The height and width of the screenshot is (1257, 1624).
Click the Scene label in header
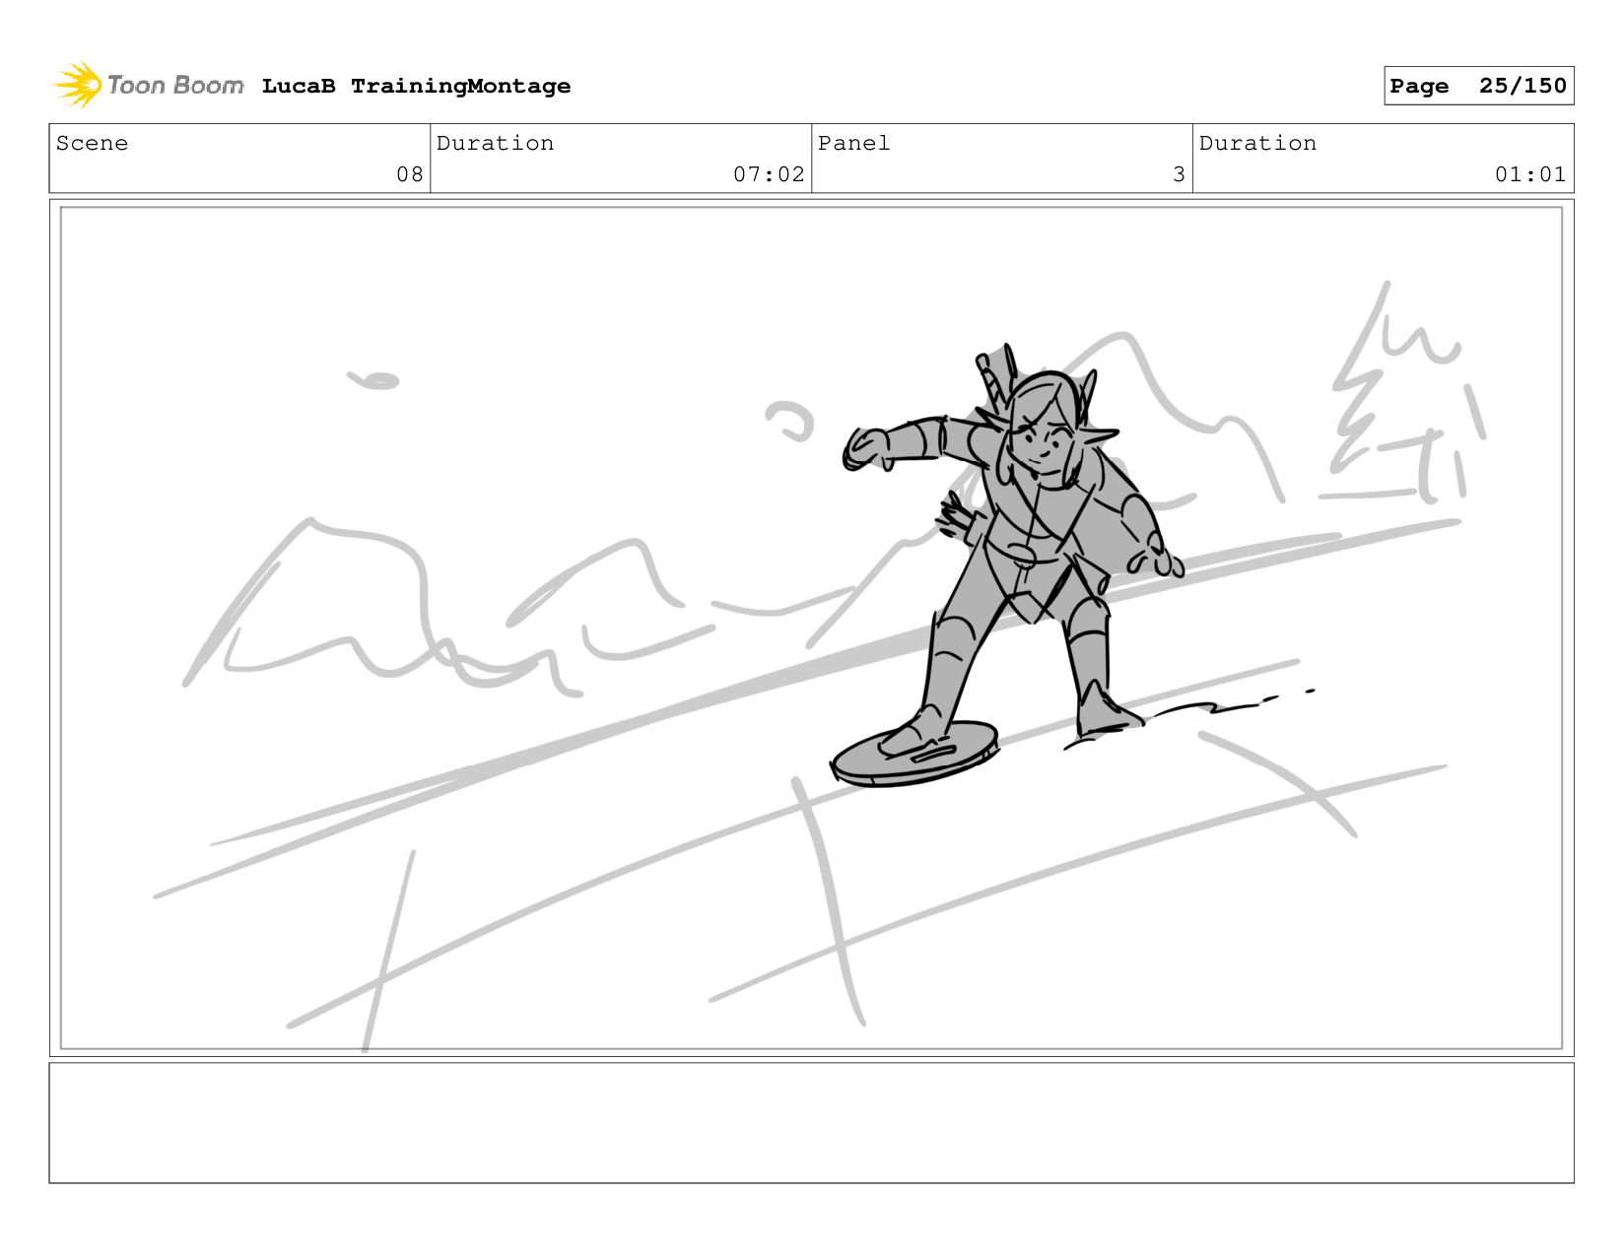tap(92, 143)
